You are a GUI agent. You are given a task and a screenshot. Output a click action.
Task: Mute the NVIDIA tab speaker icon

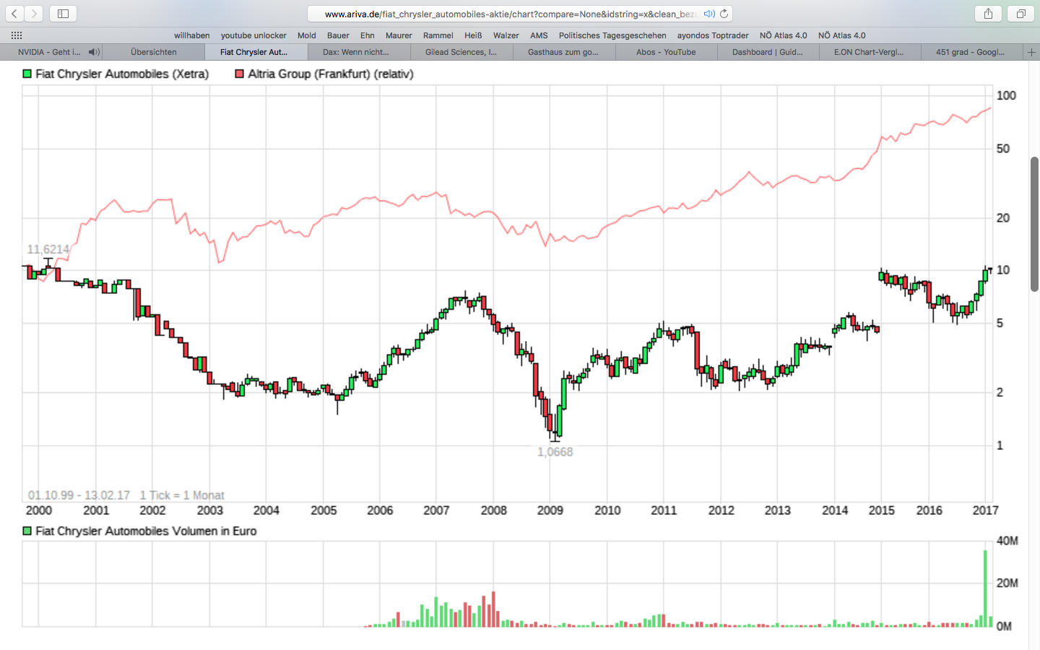[x=94, y=52]
